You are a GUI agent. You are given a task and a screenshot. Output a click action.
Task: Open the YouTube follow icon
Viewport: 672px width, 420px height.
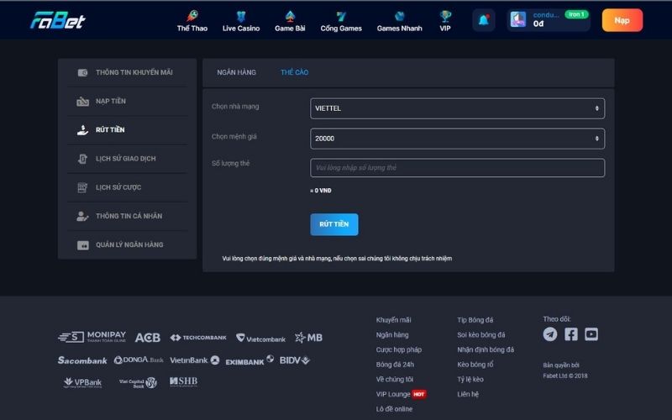tap(591, 333)
